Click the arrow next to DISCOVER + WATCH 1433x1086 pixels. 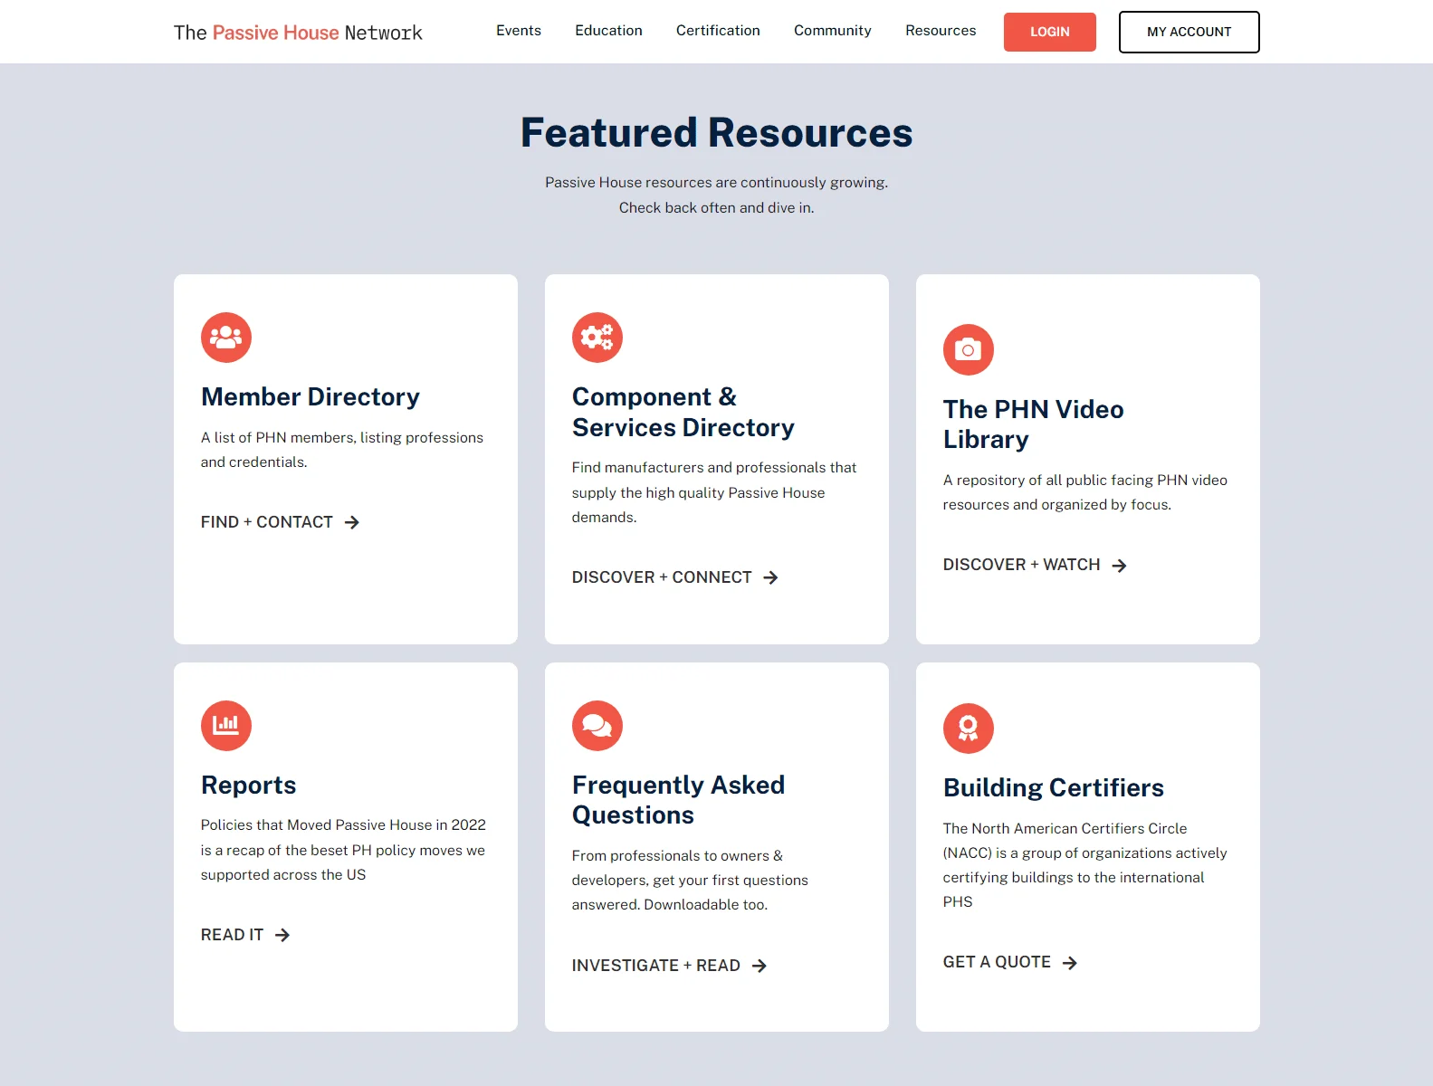click(1119, 566)
